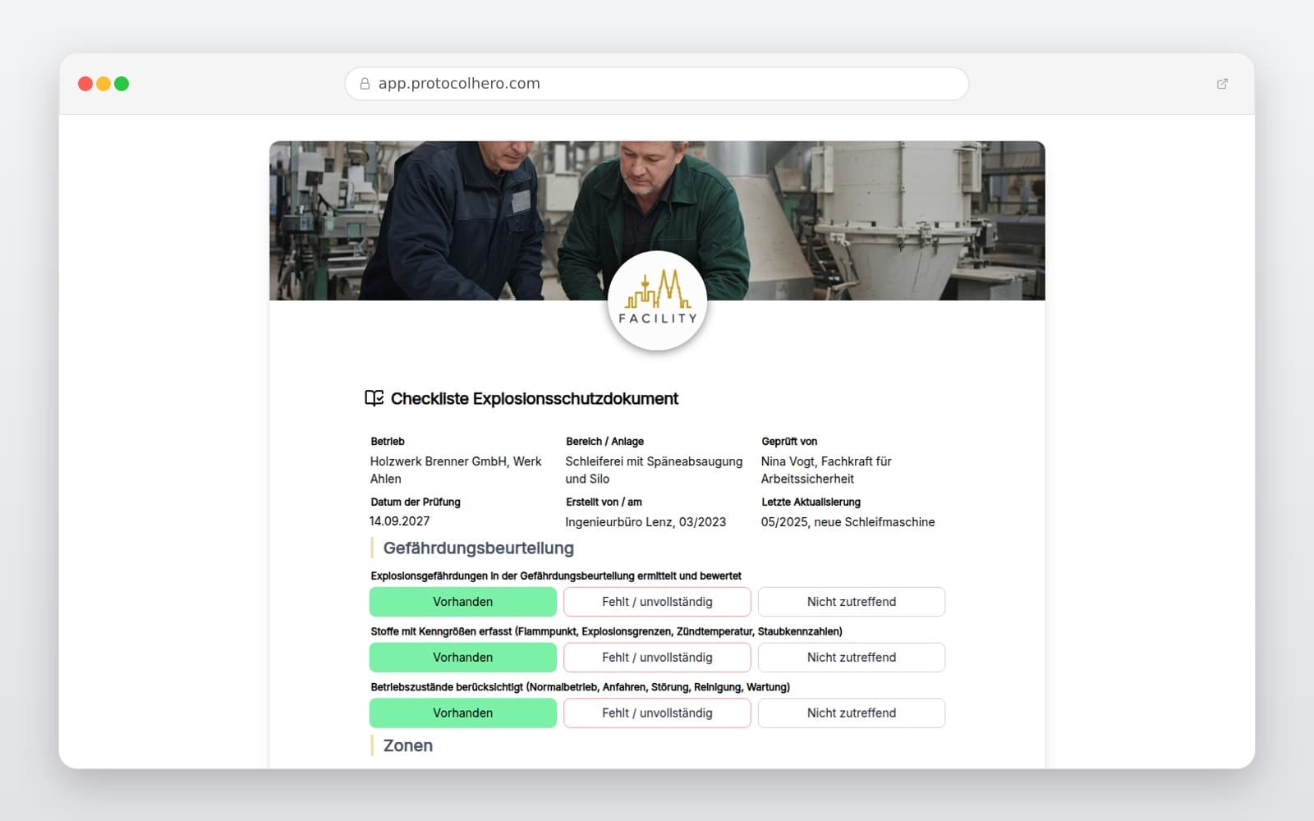Click the Geprüft von label
Viewport: 1314px width, 821px height.
tap(789, 442)
